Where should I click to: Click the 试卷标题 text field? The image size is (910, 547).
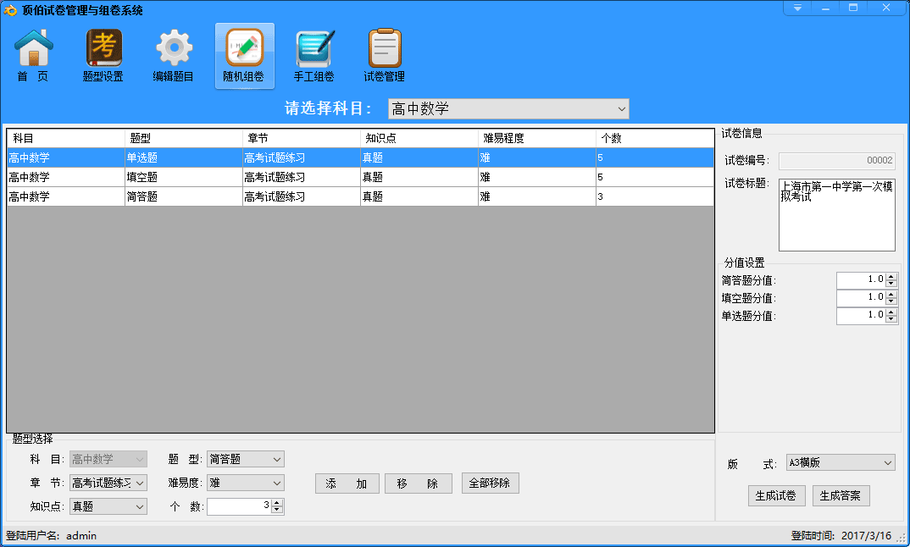836,214
